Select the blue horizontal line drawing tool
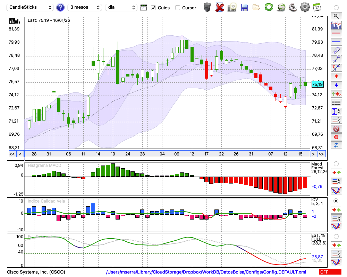 [336, 42]
